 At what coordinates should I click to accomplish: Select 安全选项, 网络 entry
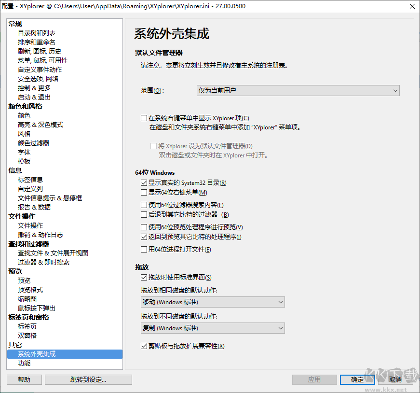38,79
